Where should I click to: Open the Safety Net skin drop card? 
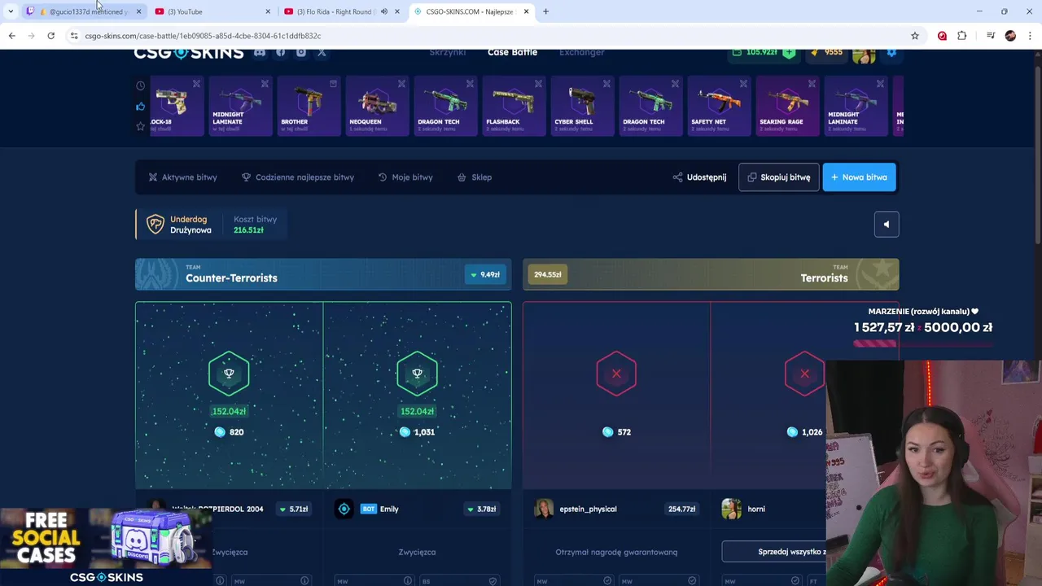pyautogui.click(x=719, y=106)
